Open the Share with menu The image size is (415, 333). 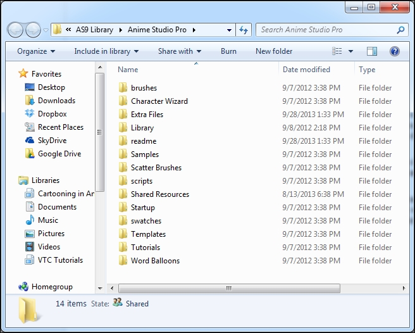pos(180,51)
